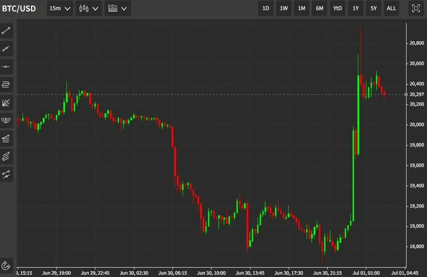The height and width of the screenshot is (277, 427).
Task: Click the 19,800 price axis label
Action: pos(417,145)
